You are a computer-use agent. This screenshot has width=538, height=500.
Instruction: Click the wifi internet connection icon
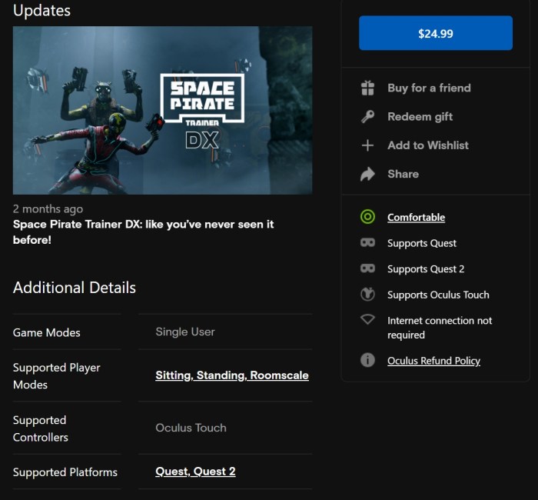click(367, 319)
